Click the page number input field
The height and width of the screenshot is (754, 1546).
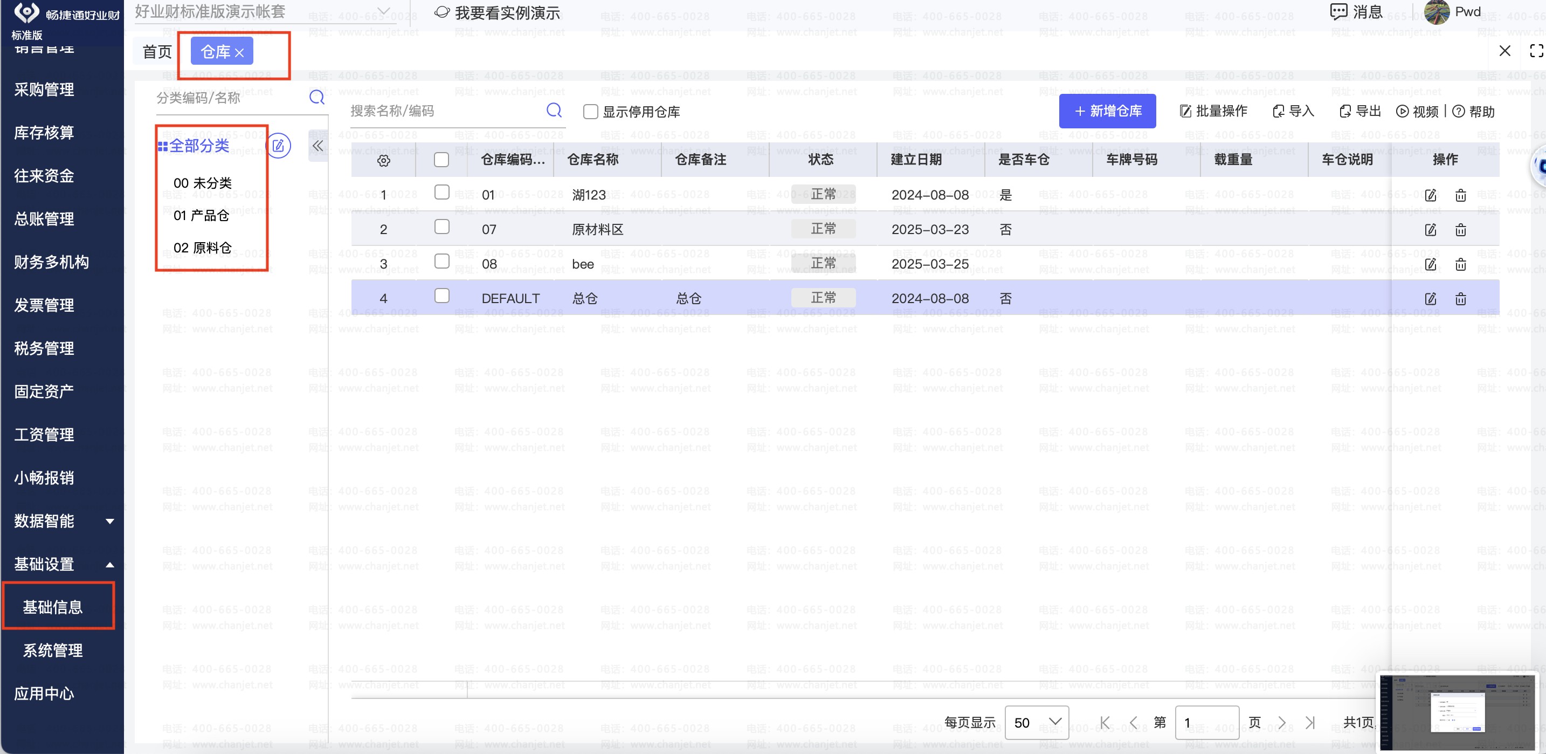pyautogui.click(x=1207, y=722)
